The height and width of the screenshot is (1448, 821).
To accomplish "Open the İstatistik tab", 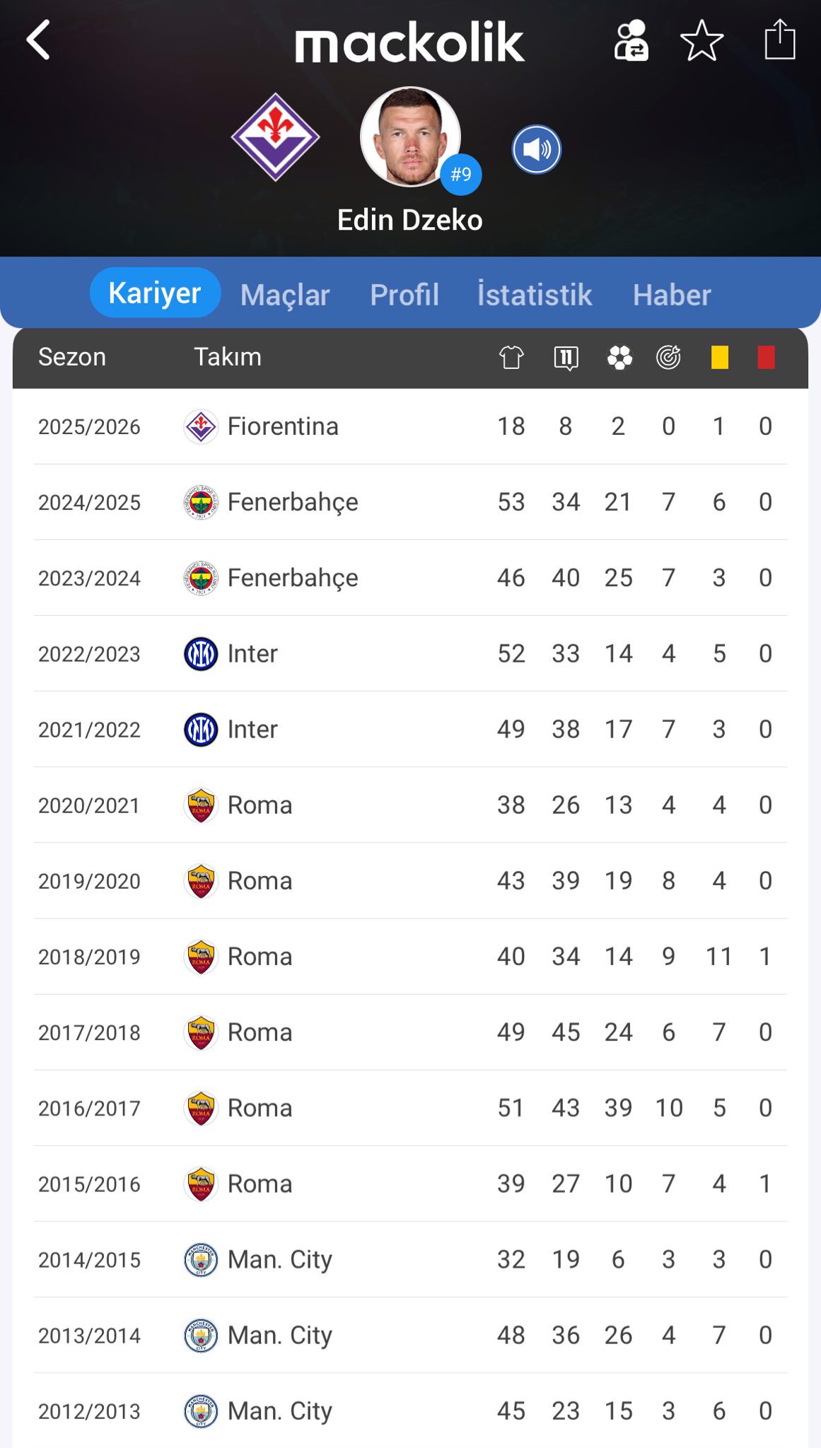I will 535,295.
